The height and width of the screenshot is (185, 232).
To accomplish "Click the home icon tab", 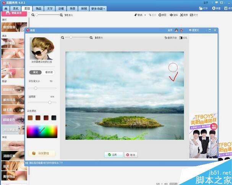I will coord(6,8).
